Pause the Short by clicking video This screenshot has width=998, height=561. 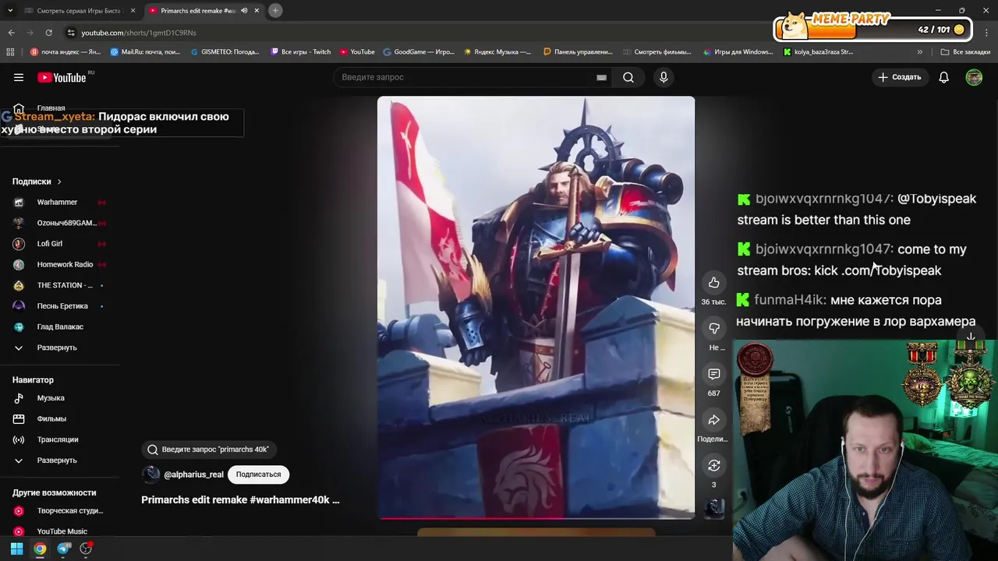point(536,307)
